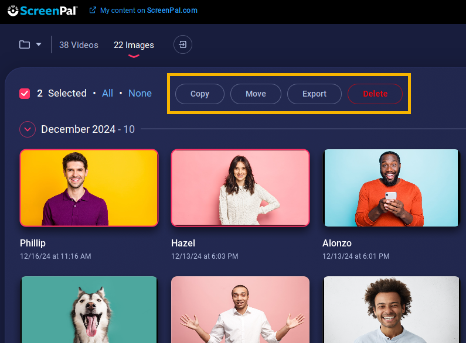
Task: Select the Hazel image thumbnail
Action: 240,188
